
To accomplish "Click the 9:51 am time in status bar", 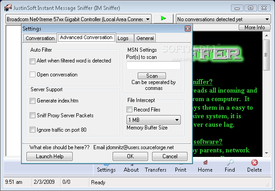I will pos(13,182).
